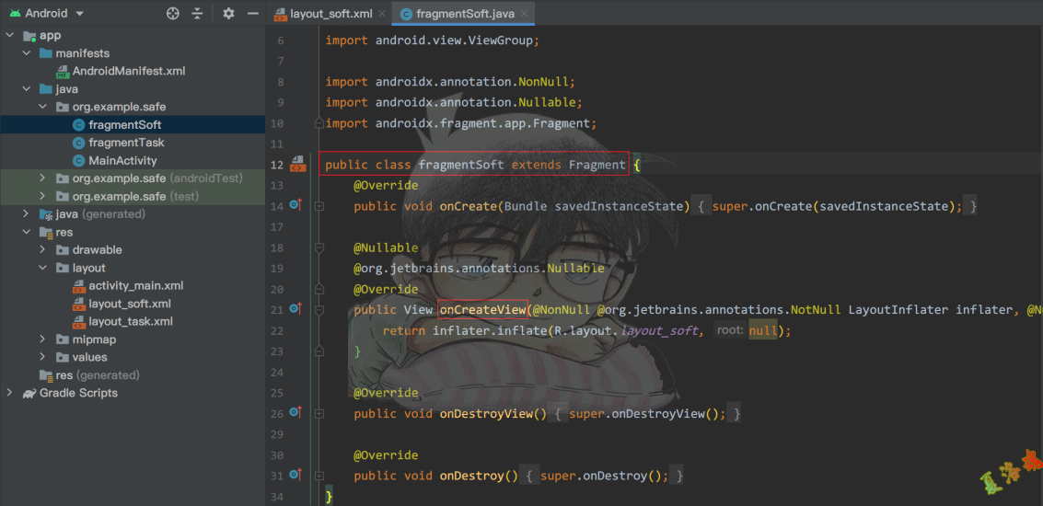Open project panel gear settings
The height and width of the screenshot is (506, 1043).
point(228,14)
